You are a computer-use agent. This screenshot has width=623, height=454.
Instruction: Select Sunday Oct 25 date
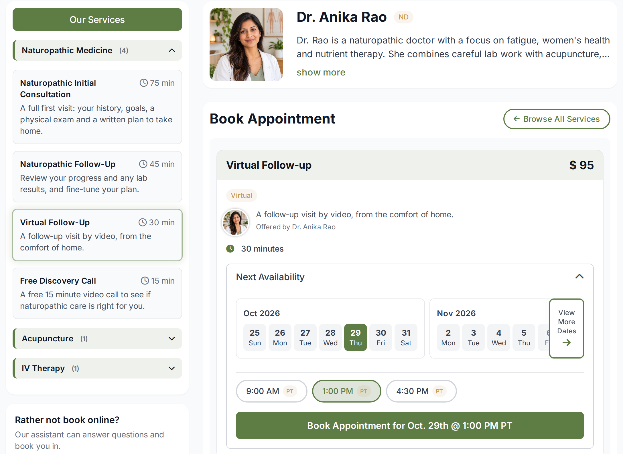[255, 337]
